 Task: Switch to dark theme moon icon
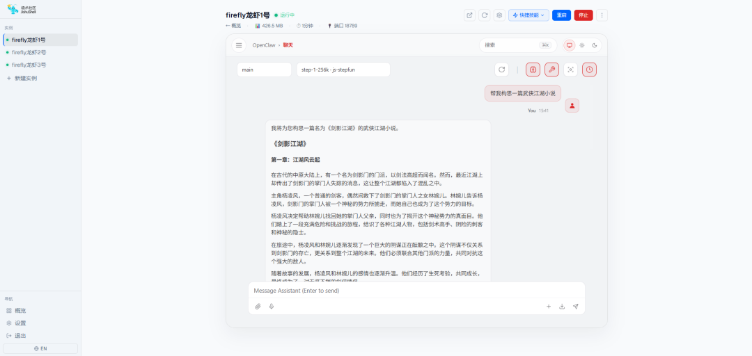click(594, 45)
